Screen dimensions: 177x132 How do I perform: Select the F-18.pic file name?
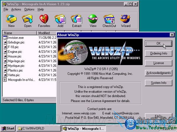(x=13, y=47)
